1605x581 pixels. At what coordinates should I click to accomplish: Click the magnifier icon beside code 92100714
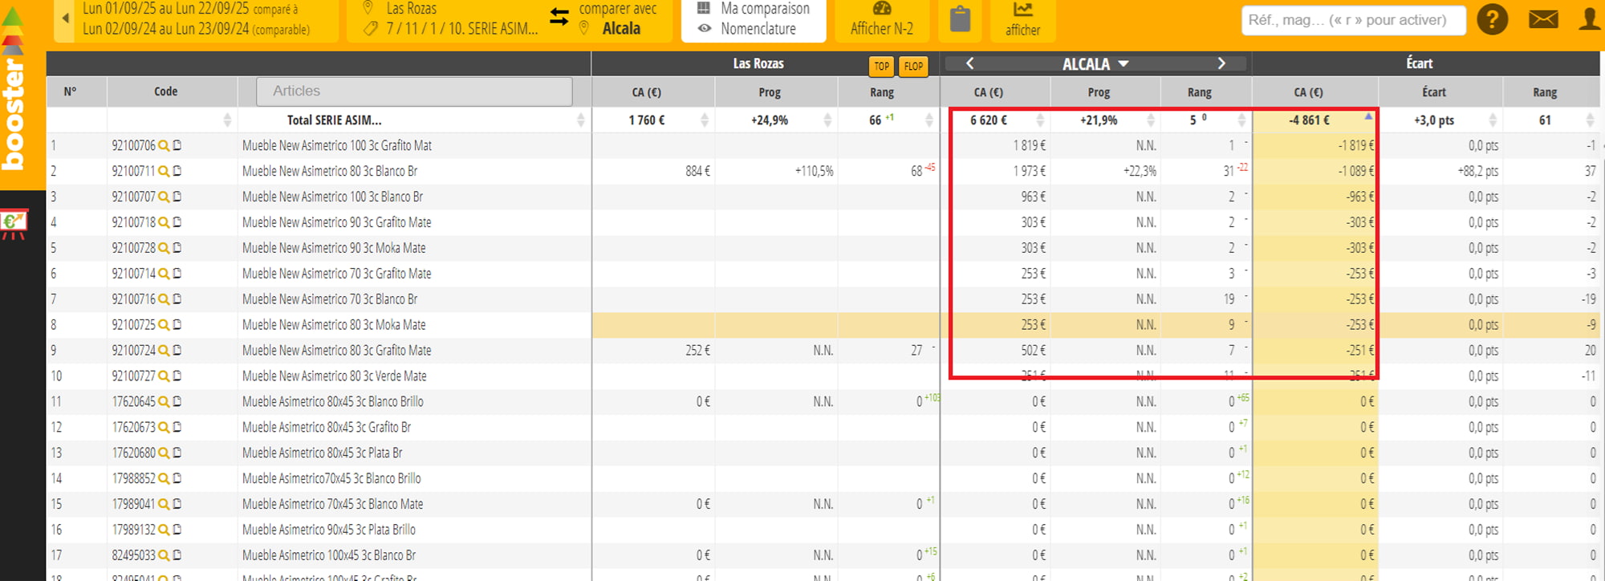click(x=164, y=274)
